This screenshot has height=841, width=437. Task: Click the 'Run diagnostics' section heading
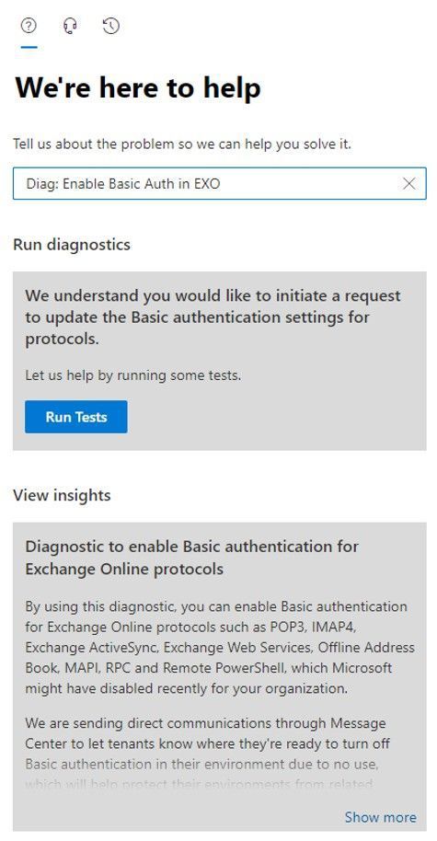pos(72,245)
